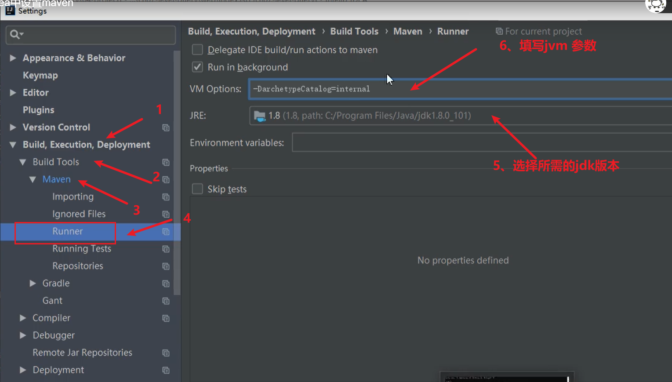Select Running Tests in the settings tree

[x=81, y=249]
